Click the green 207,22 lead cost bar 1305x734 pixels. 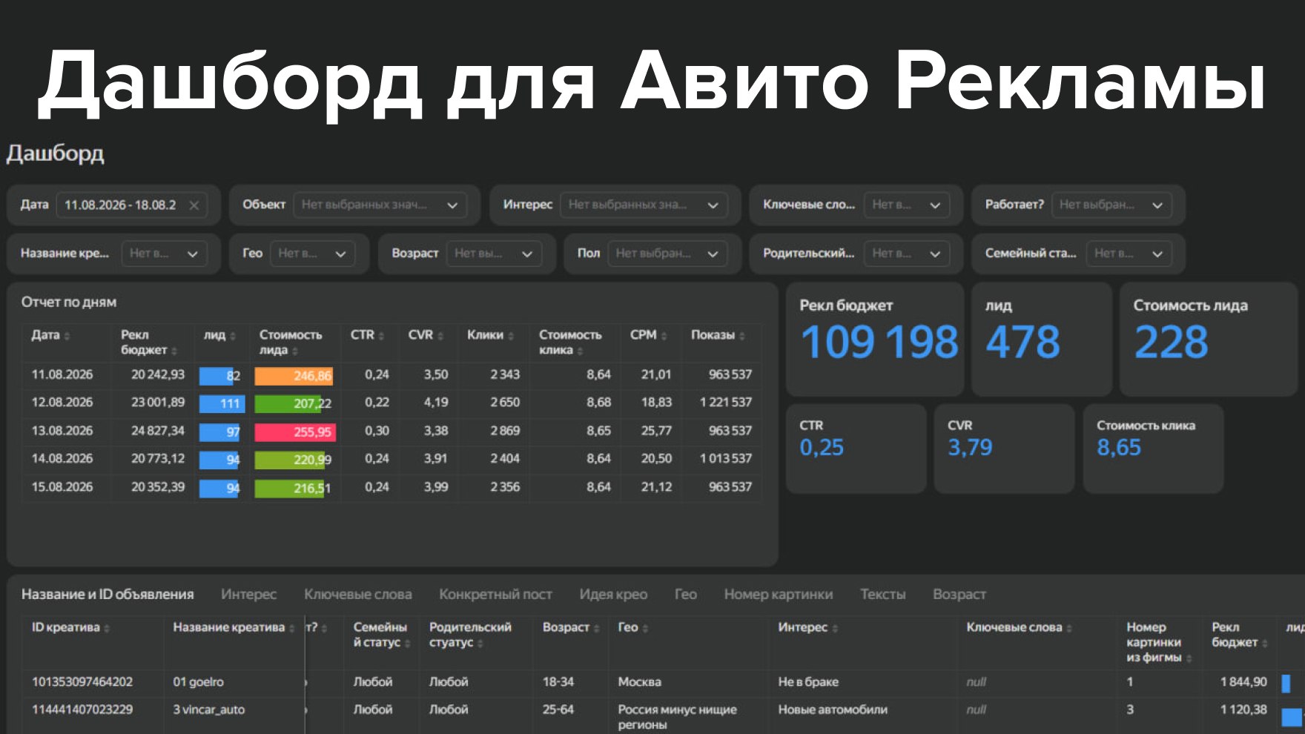point(288,403)
